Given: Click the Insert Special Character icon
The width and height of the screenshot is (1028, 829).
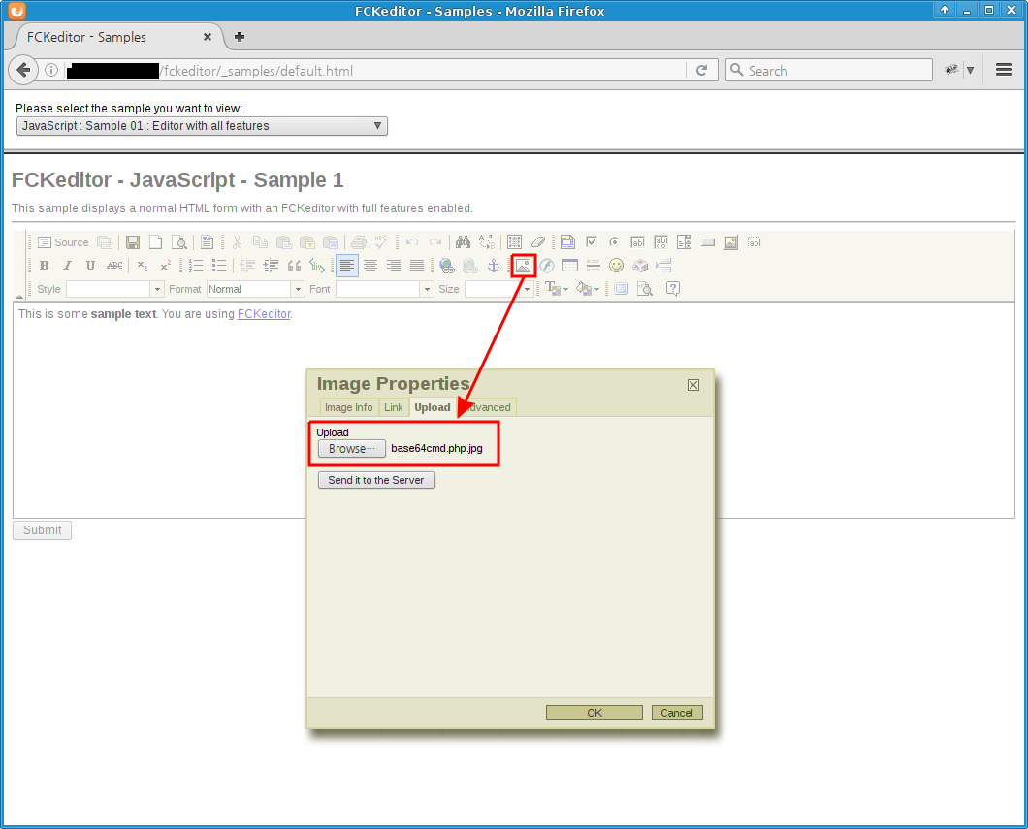Looking at the screenshot, I should pos(640,266).
